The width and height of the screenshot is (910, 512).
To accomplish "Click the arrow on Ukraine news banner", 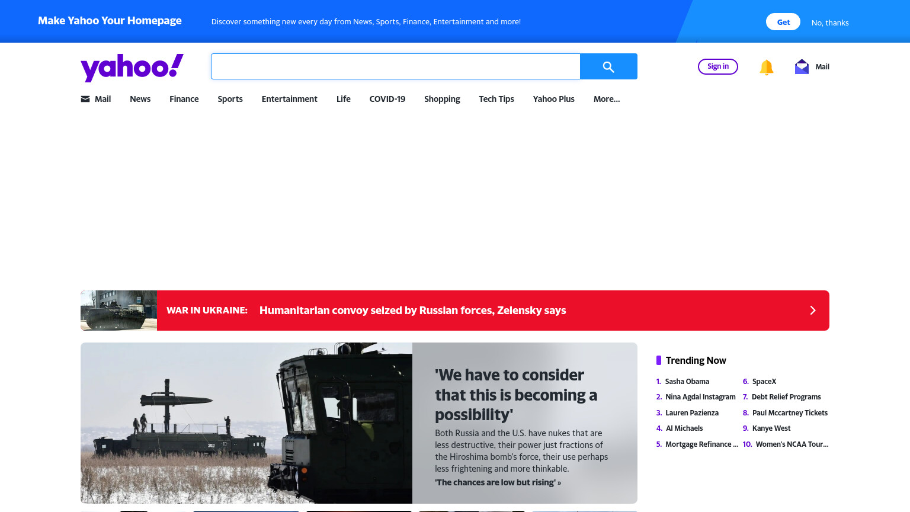I will [x=813, y=311].
